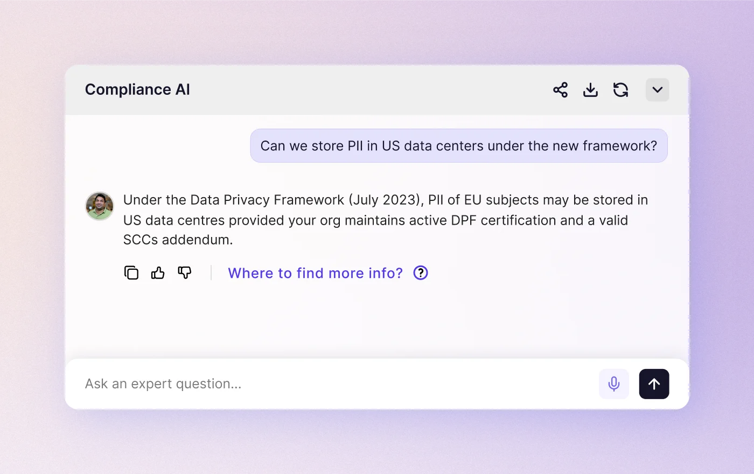The image size is (754, 474).
Task: Click the answer text about Data Privacy Framework
Action: tap(386, 220)
